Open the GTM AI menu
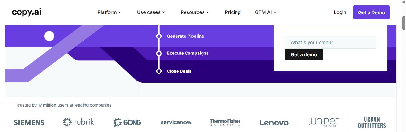Viewport: 406px width, 132px height. pyautogui.click(x=266, y=12)
